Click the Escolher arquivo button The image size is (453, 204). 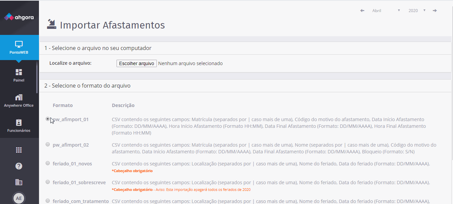136,63
